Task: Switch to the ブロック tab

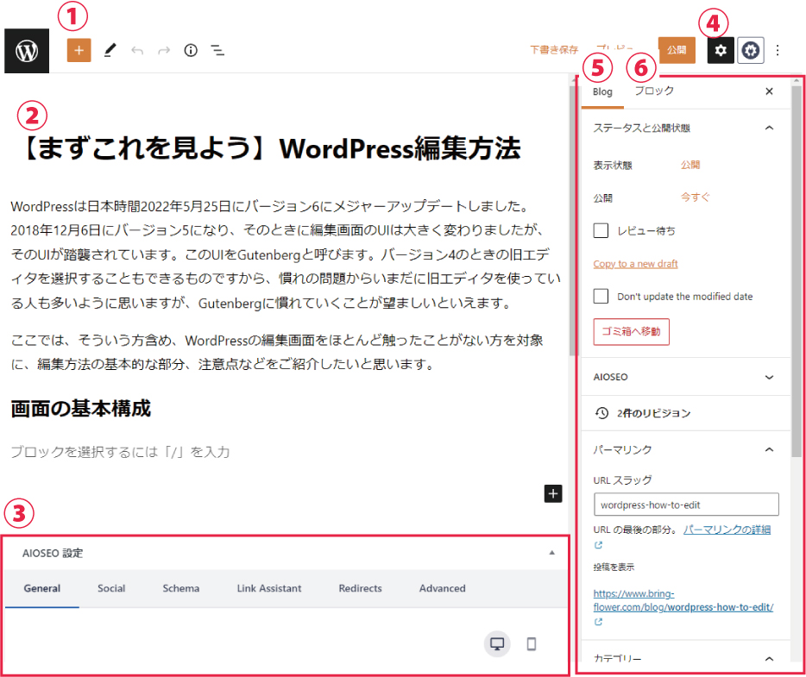Action: [x=654, y=91]
